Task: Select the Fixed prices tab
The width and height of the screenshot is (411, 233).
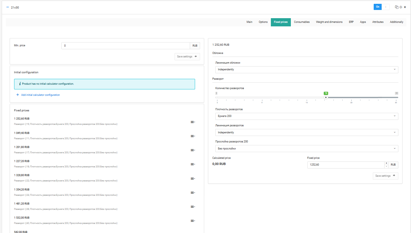Action: 281,22
